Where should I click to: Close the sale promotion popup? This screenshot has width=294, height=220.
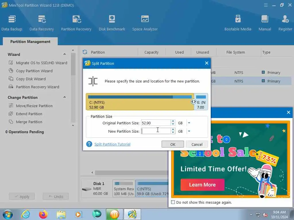[289, 112]
